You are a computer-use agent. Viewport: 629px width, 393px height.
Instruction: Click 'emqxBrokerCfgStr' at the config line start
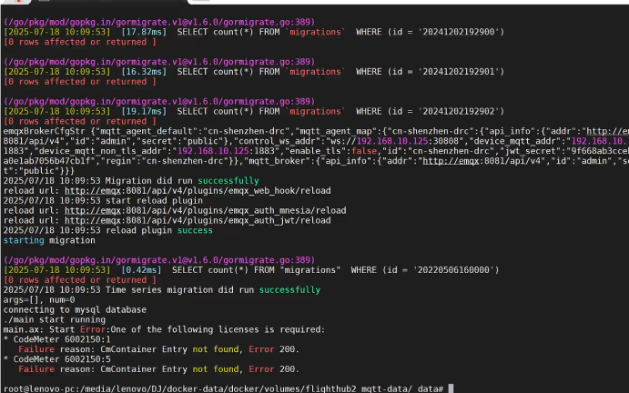[44, 131]
